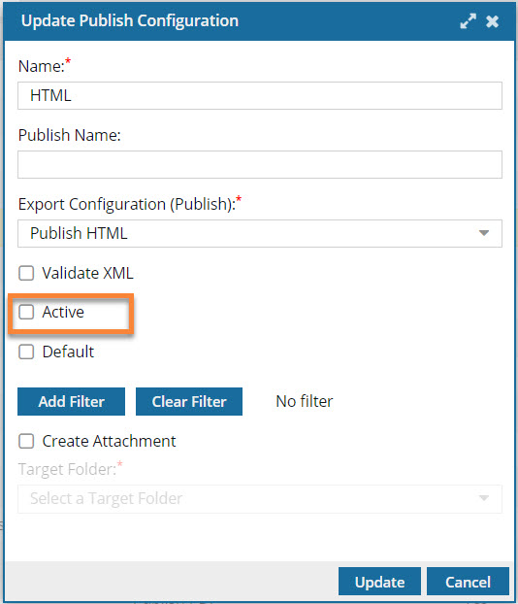Click the Publish Name label
518x604 pixels.
[70, 135]
